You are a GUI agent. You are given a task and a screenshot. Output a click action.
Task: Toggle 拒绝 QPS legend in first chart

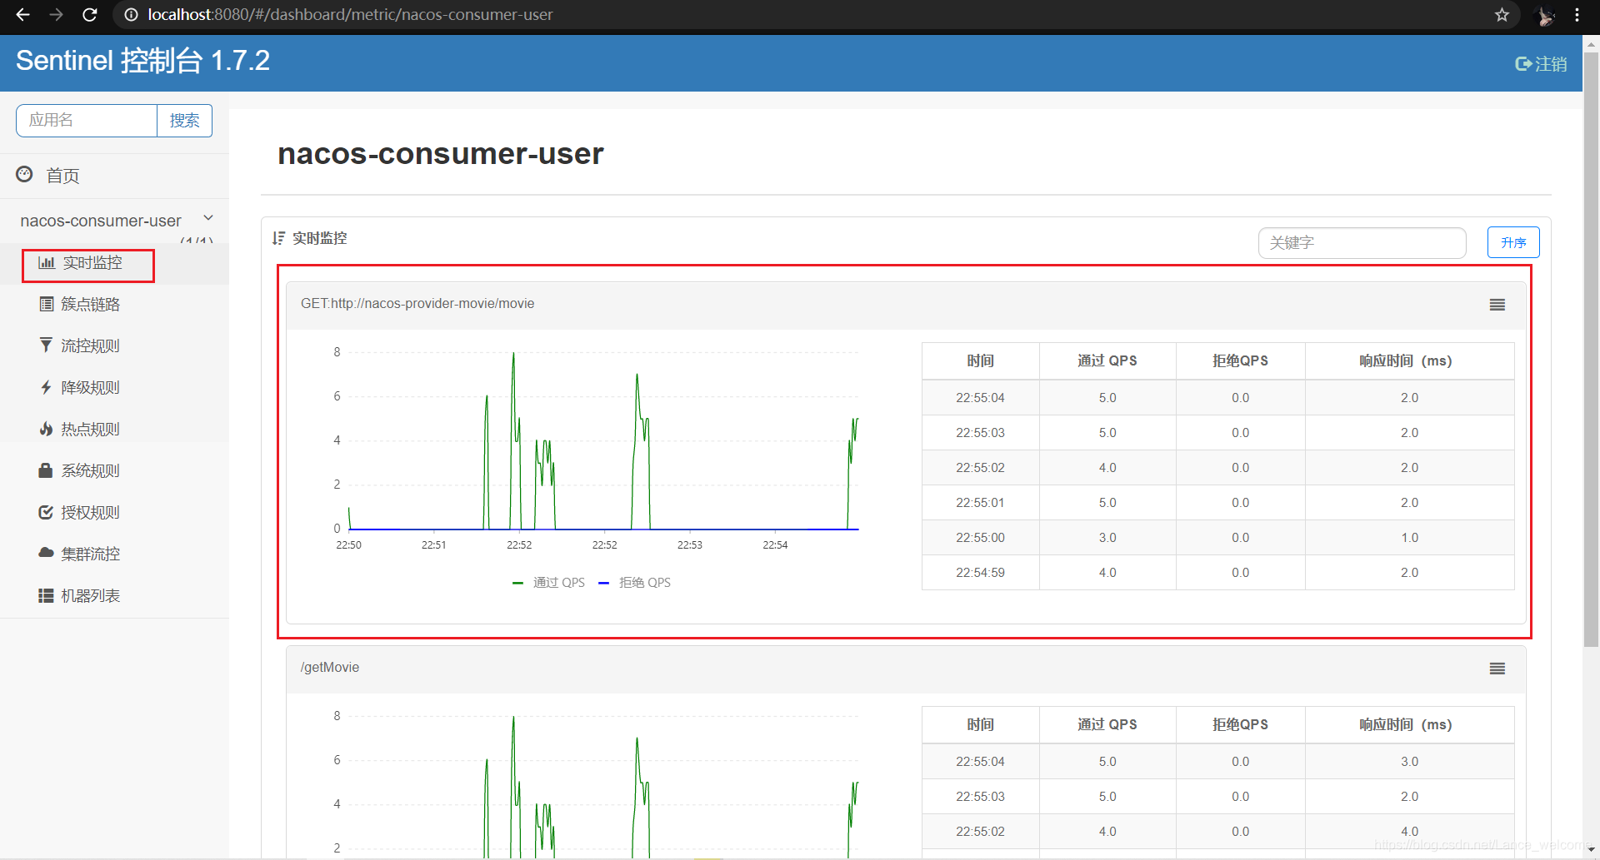[635, 583]
